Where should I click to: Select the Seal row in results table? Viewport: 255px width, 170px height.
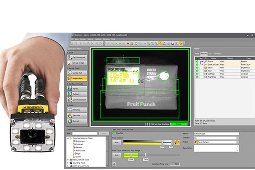tap(225, 71)
